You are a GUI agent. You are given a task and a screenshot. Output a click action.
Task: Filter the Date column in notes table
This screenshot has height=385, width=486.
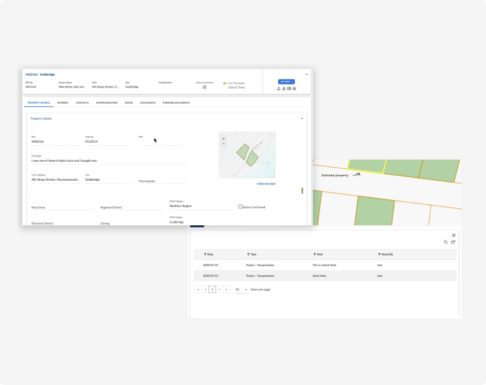click(x=205, y=254)
